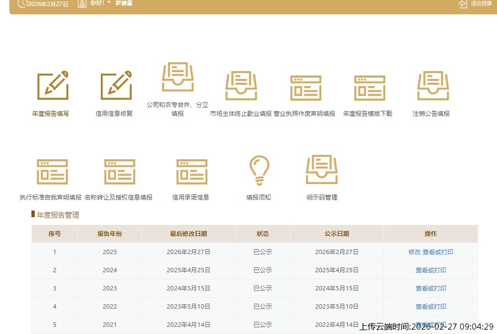
Task: Select the 市场主体终止歇业填报 icon
Action: 241,87
